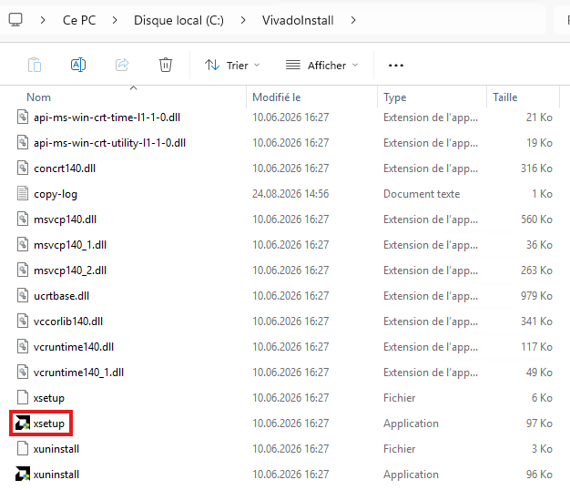Select the xuninstall Application name
The image size is (570, 490).
(x=56, y=475)
